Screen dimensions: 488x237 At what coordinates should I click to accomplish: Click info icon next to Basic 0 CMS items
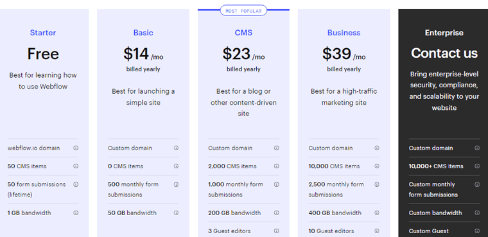click(176, 166)
